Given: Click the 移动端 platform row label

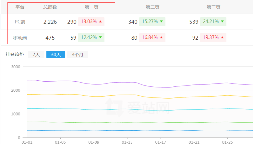Looking at the screenshot, I should (x=20, y=38).
